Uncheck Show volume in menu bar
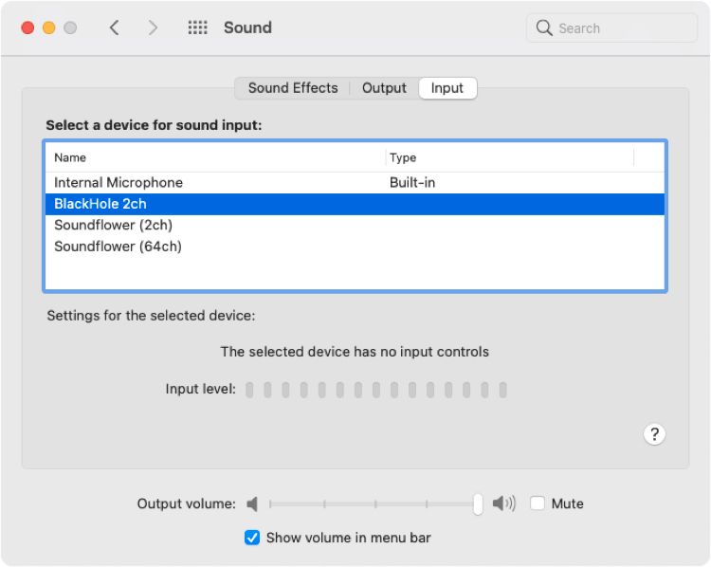This screenshot has width=711, height=567. coord(252,538)
